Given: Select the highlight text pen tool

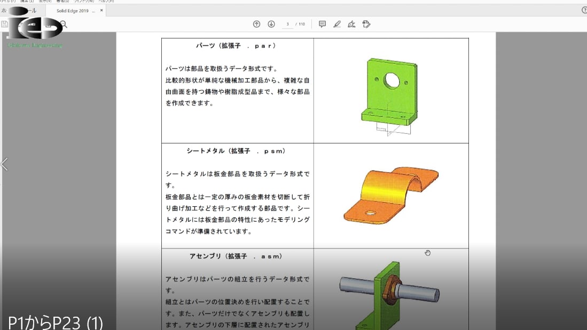Looking at the screenshot, I should (x=337, y=24).
